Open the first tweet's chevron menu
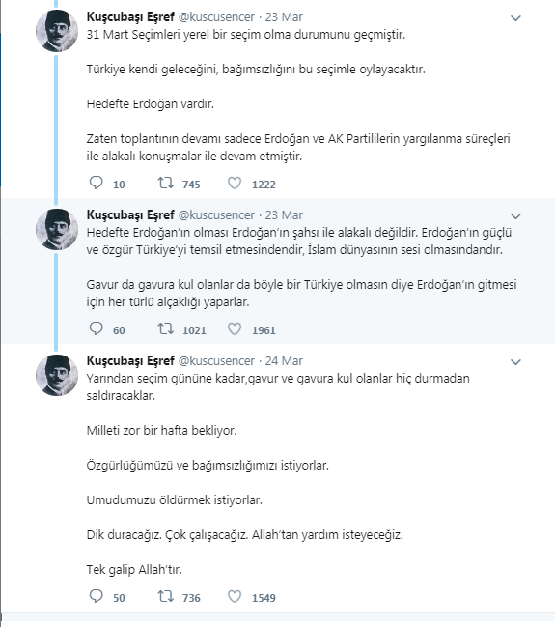Viewport: 555px width, 627px height. [x=515, y=18]
